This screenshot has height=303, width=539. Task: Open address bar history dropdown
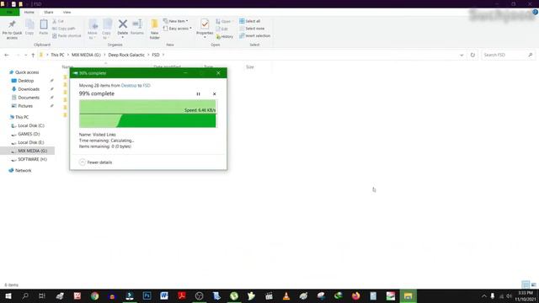[x=462, y=55]
